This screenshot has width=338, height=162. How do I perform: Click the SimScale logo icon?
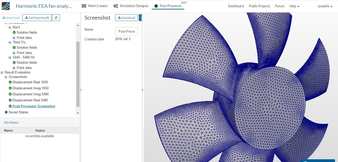click(6, 6)
